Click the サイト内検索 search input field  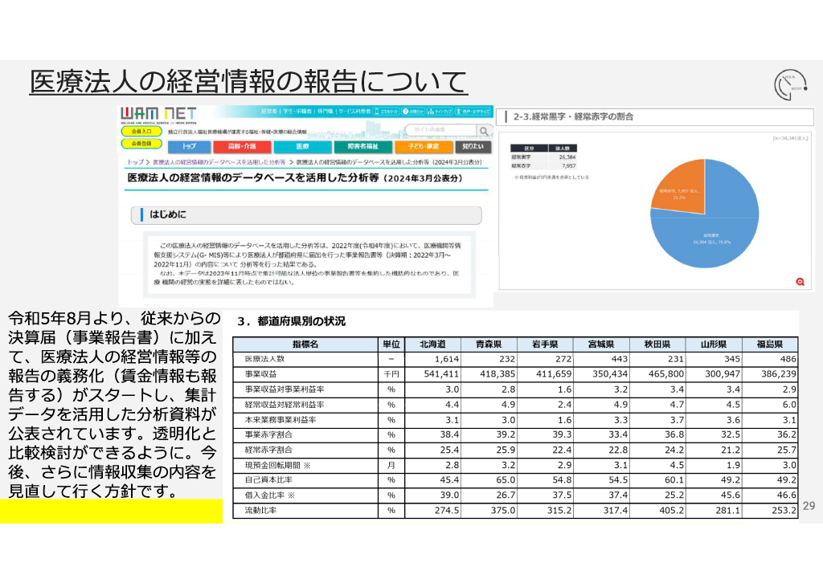(439, 130)
